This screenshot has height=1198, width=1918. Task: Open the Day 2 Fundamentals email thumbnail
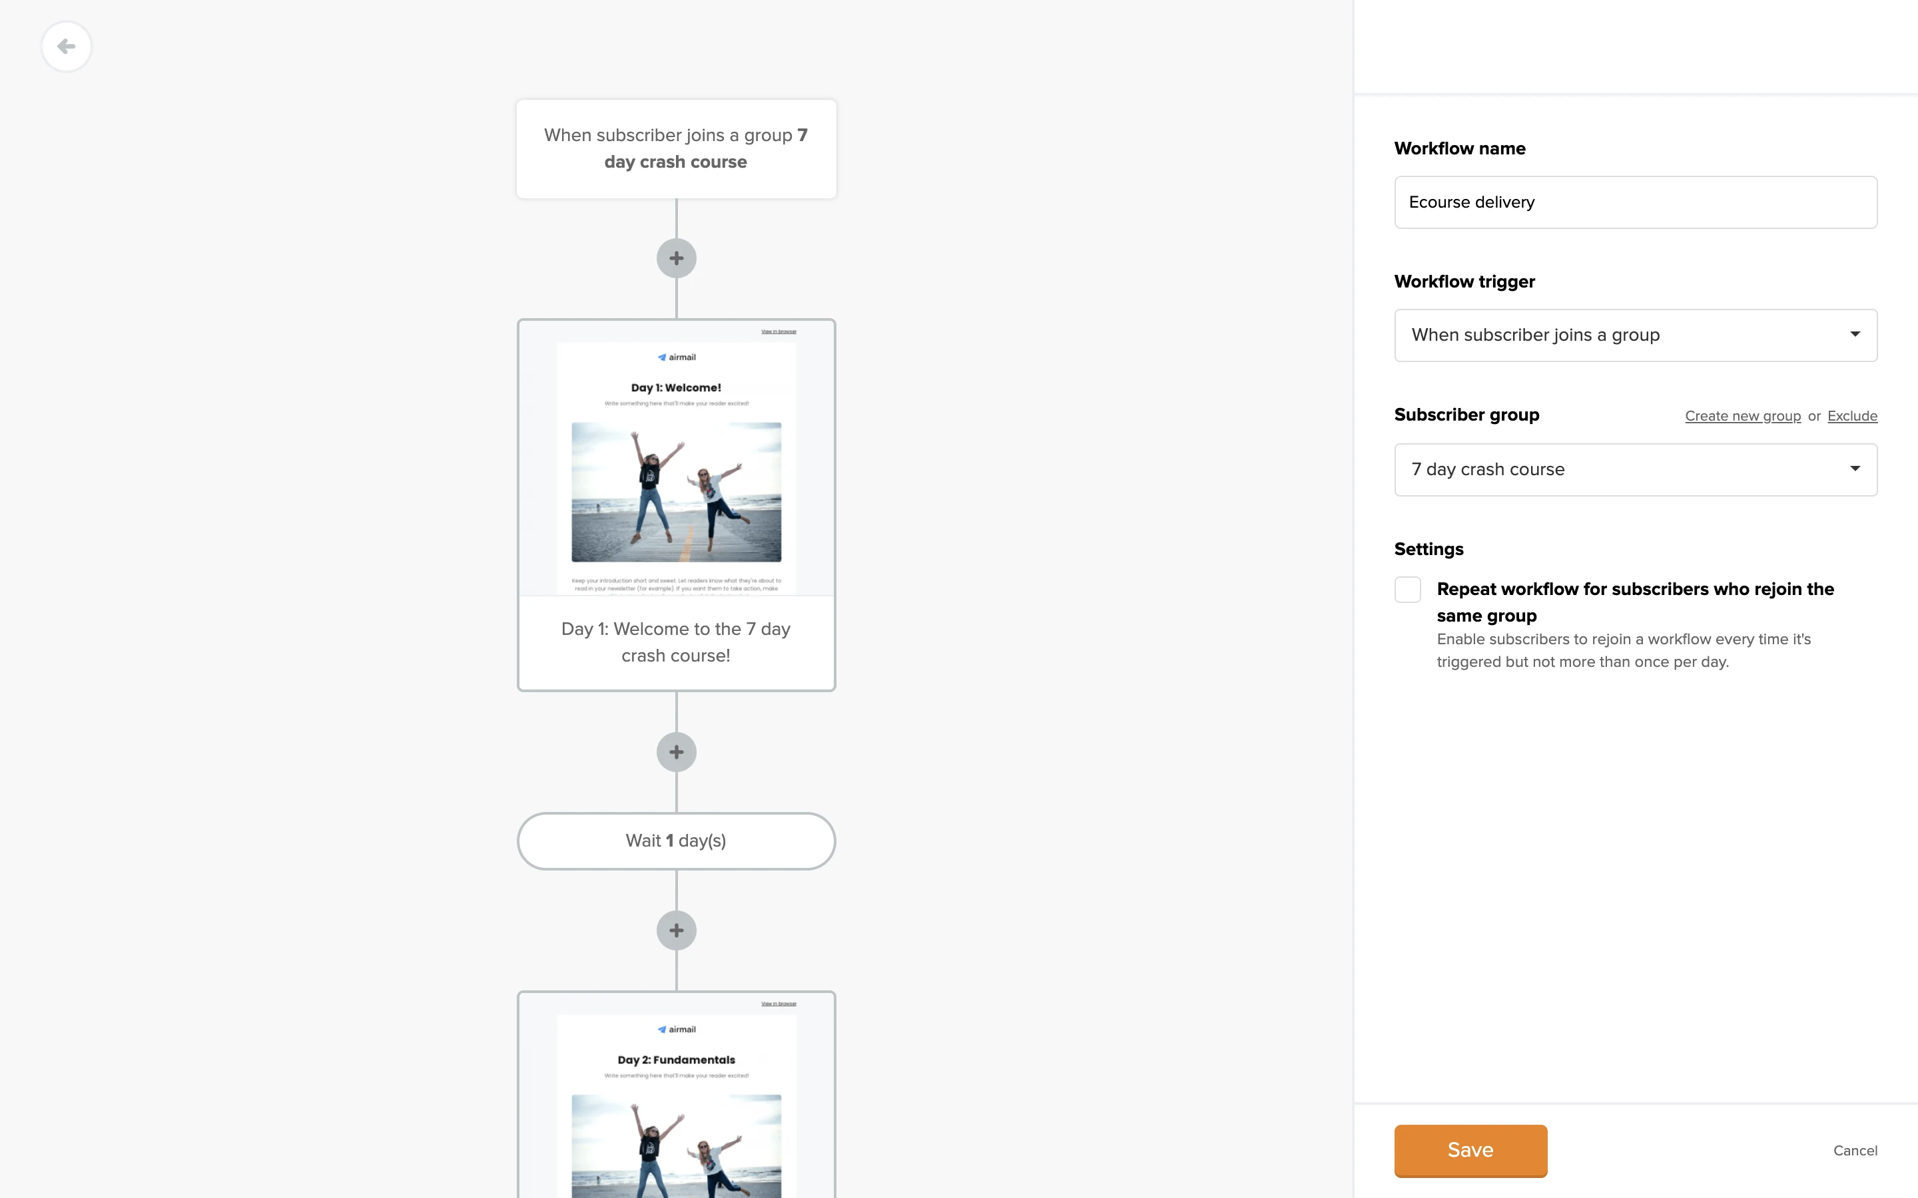tap(676, 1109)
